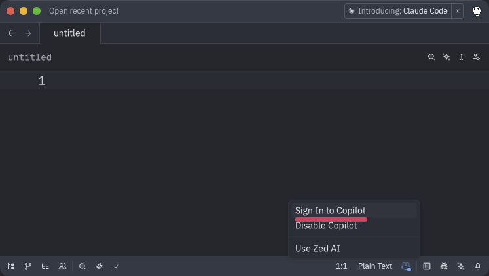Open the Debug Panel bug icon
This screenshot has height=276, width=489.
444,266
